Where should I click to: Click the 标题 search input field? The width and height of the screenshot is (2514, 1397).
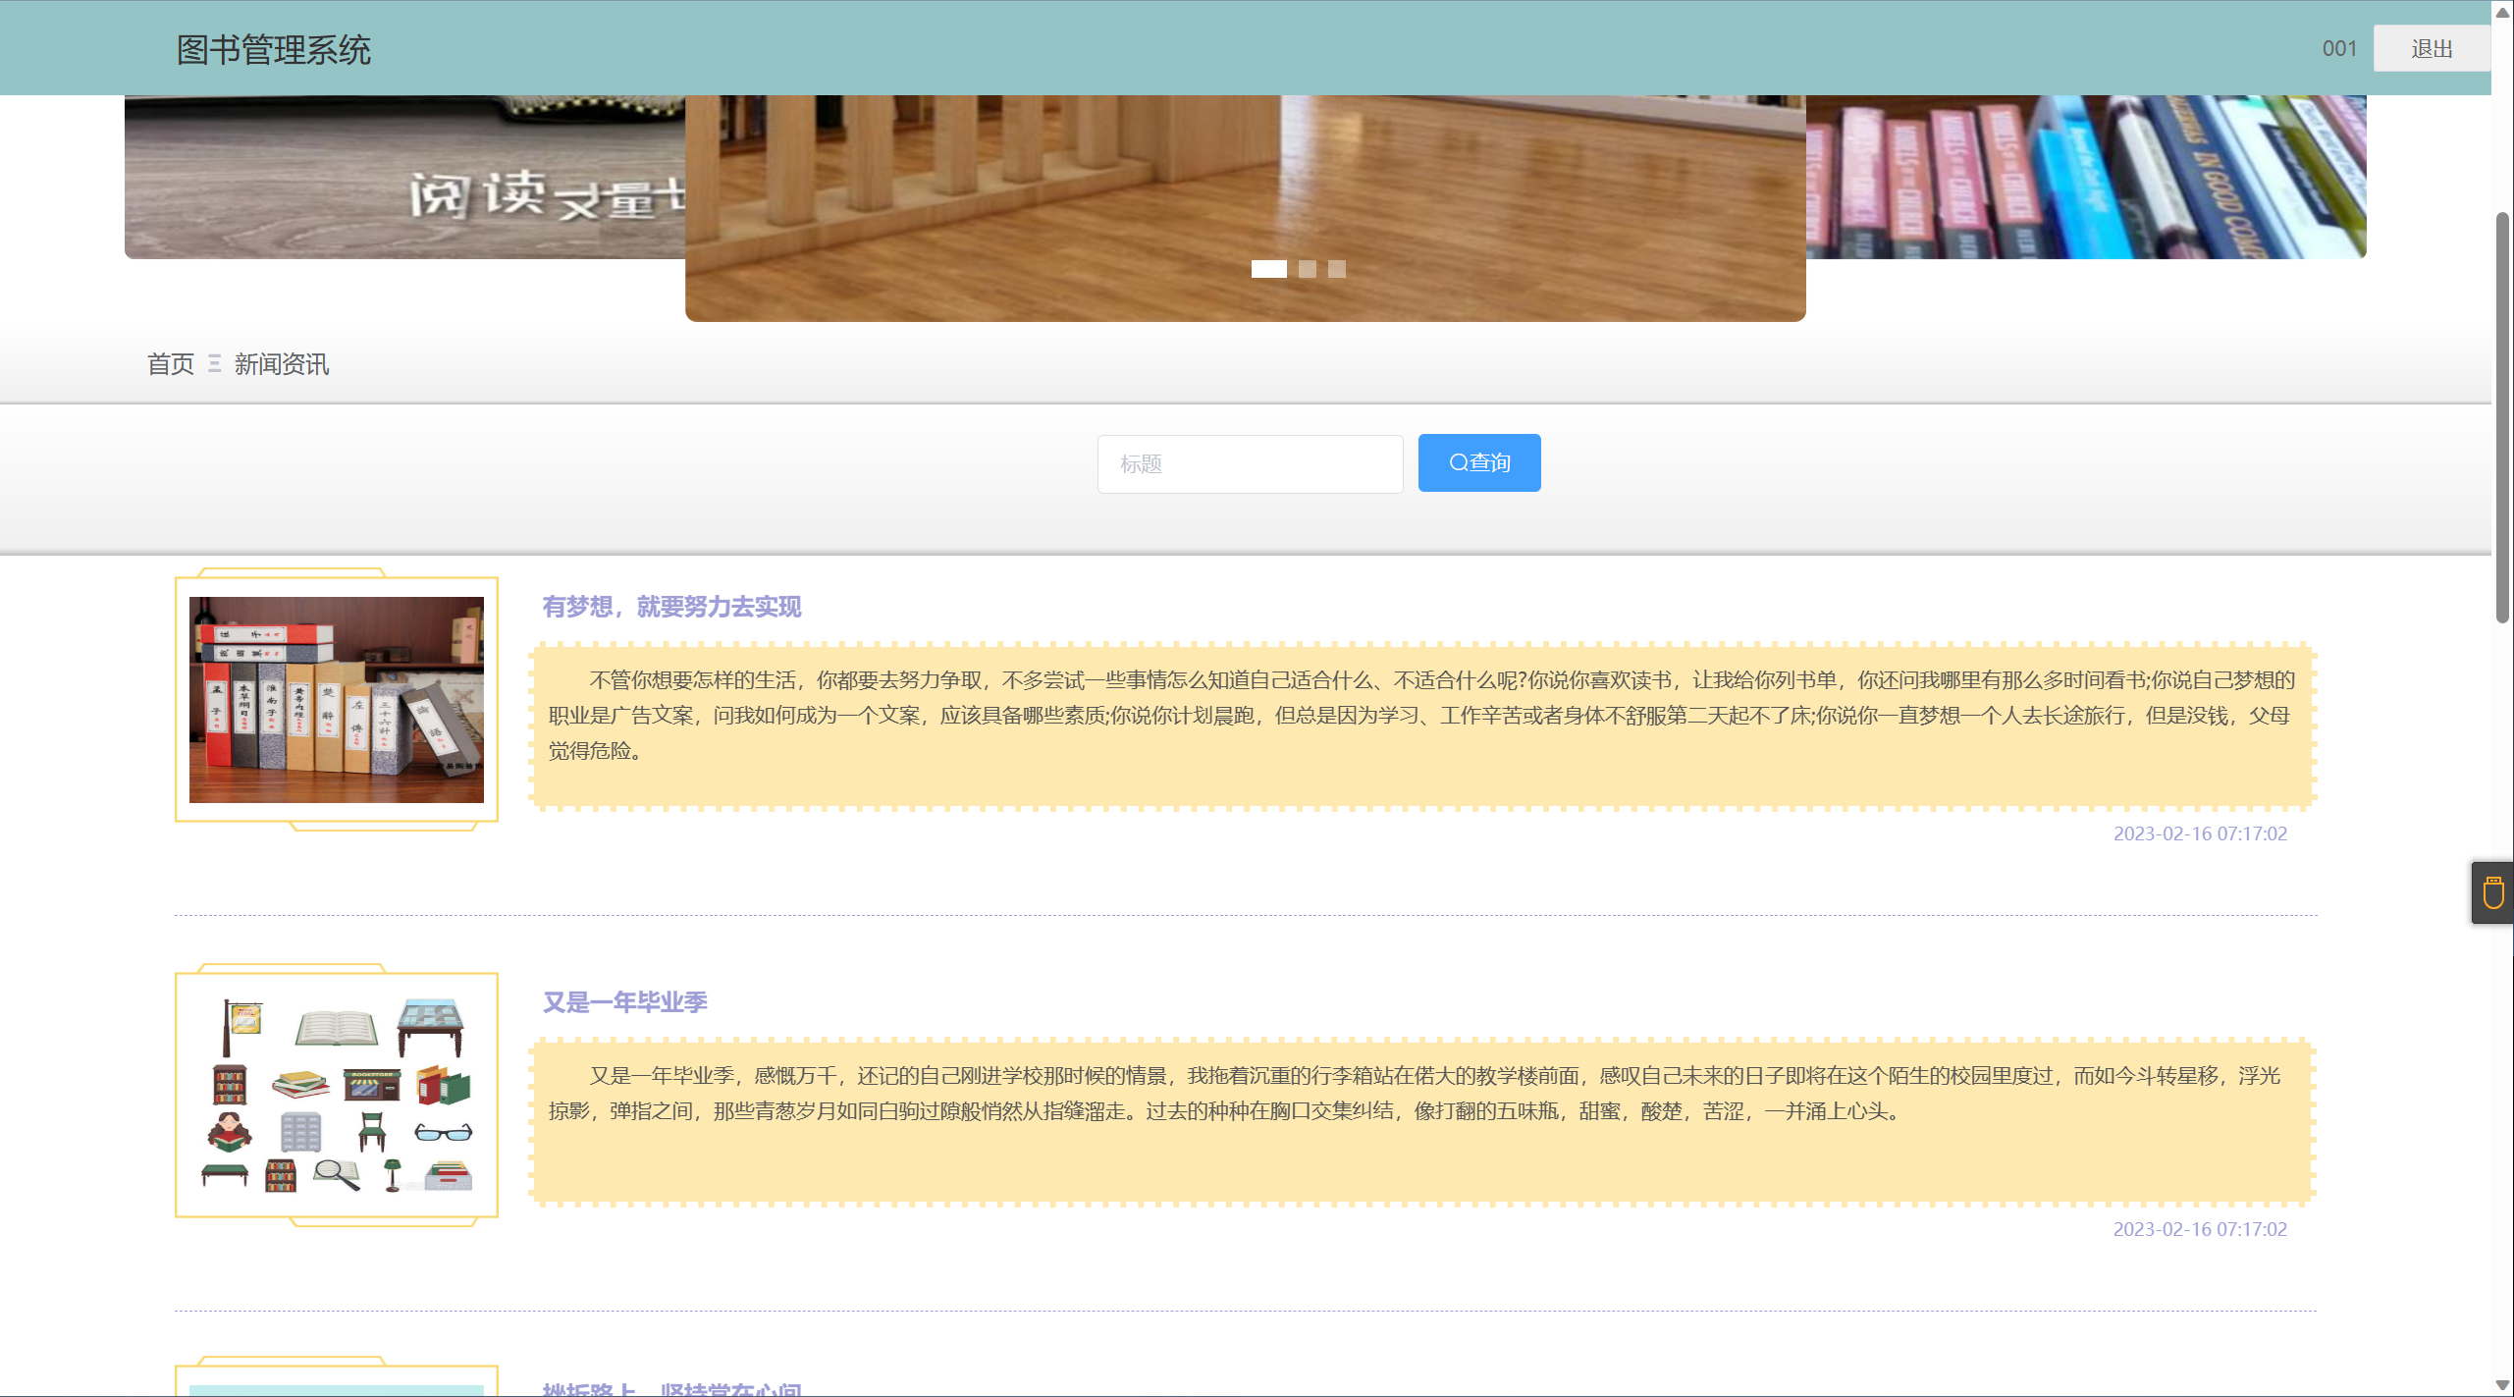pyautogui.click(x=1249, y=463)
